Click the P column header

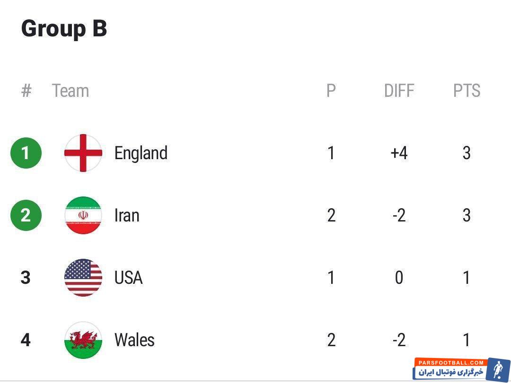[331, 91]
